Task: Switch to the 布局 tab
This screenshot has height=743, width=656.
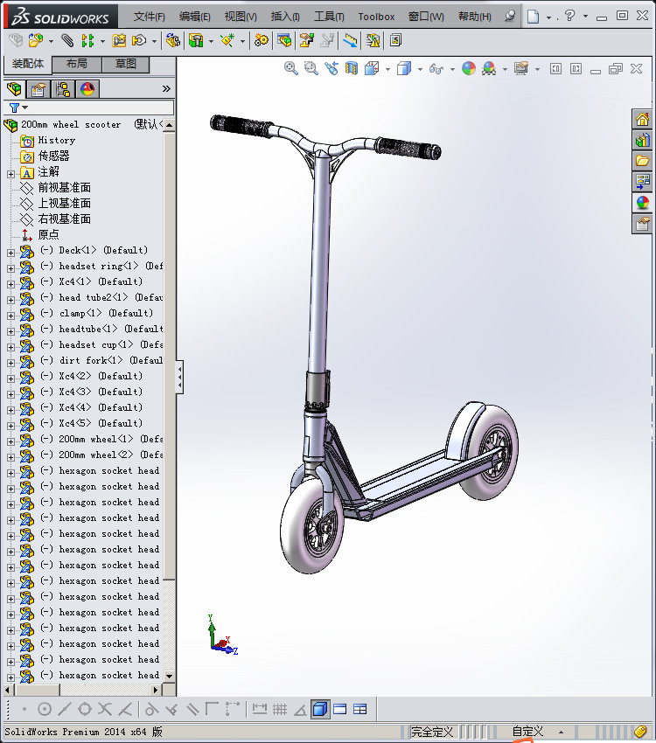Action: click(x=76, y=64)
